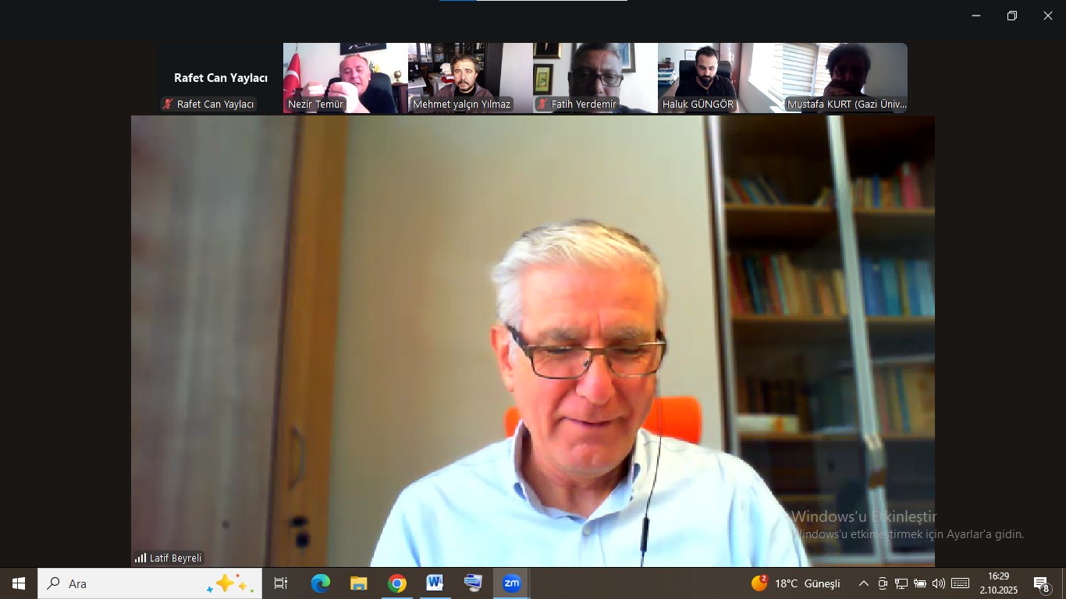Screen dimensions: 1066x599
Task: Toggle the system volume speaker icon
Action: tap(938, 583)
